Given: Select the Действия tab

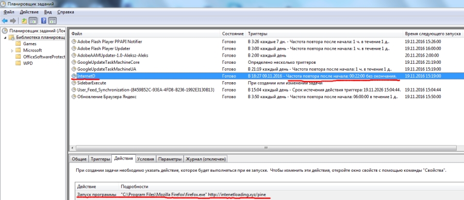Looking at the screenshot, I should coord(123,158).
